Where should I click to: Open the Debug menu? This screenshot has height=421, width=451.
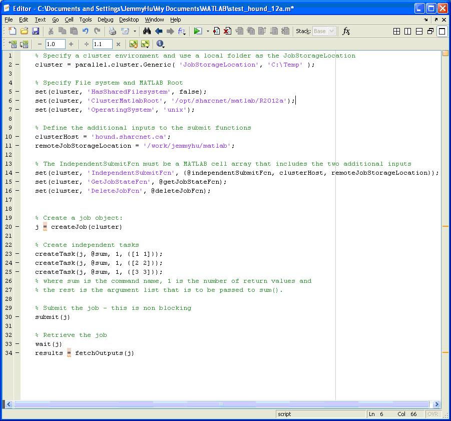(105, 20)
